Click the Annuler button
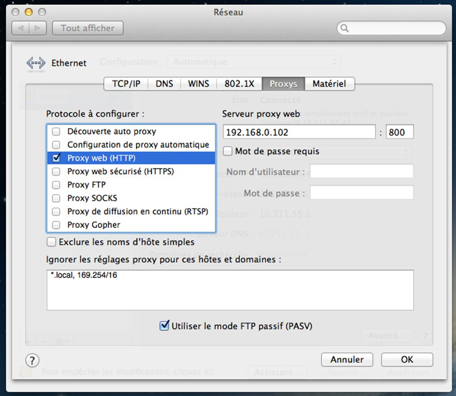Image resolution: width=456 pixels, height=396 pixels. tap(347, 360)
